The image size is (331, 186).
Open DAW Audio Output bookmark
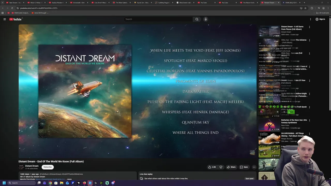(20, 13)
